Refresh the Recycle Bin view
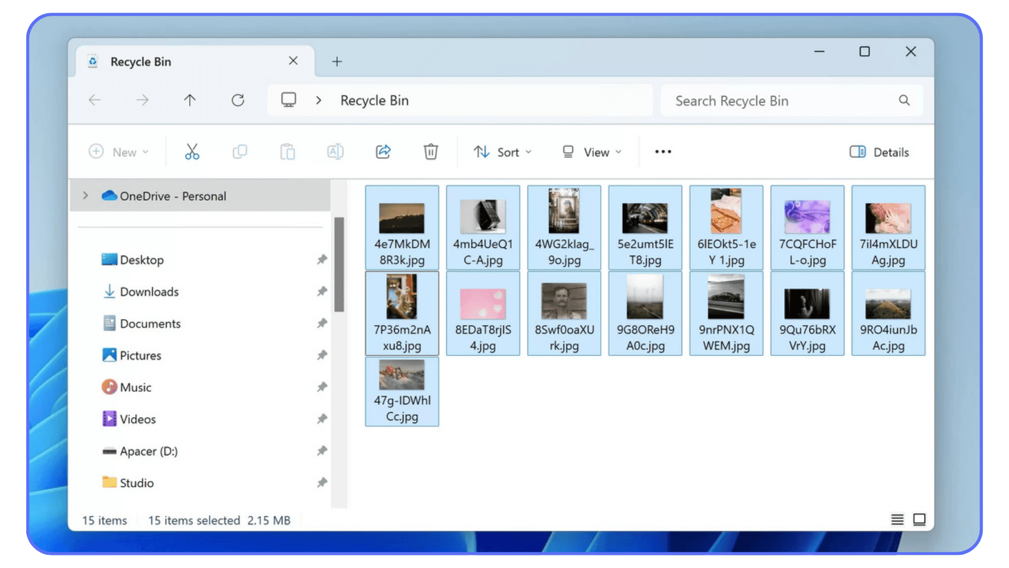 238,100
